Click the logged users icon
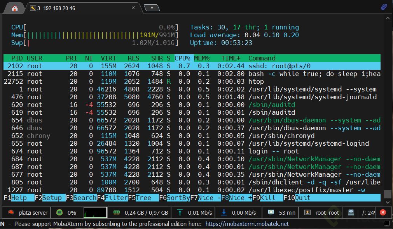 (x=307, y=212)
